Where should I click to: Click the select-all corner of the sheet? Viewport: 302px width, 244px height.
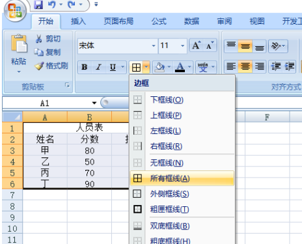[12, 117]
